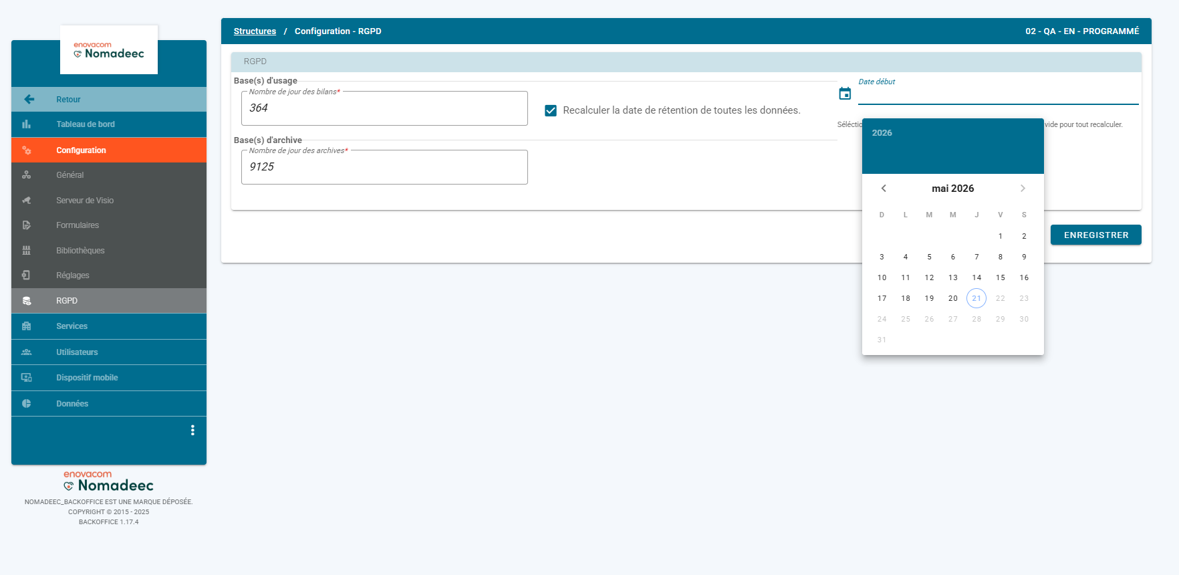Image resolution: width=1179 pixels, height=575 pixels.
Task: Click the Données pie chart icon
Action: coord(27,404)
